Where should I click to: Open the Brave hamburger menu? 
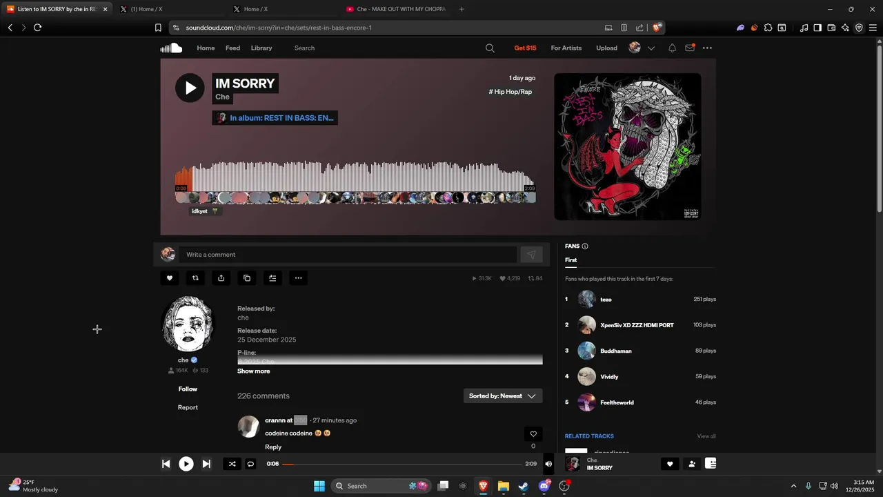coord(873,28)
